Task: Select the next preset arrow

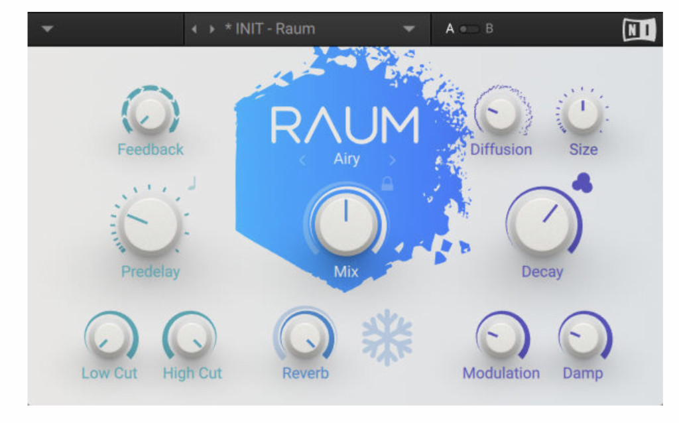Action: [212, 30]
